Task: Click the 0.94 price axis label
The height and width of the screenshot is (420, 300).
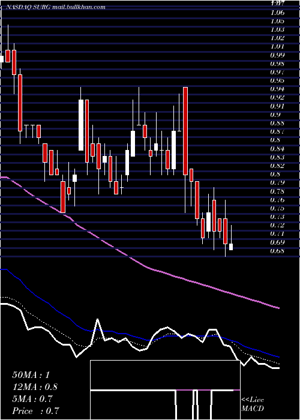Action: (278, 89)
